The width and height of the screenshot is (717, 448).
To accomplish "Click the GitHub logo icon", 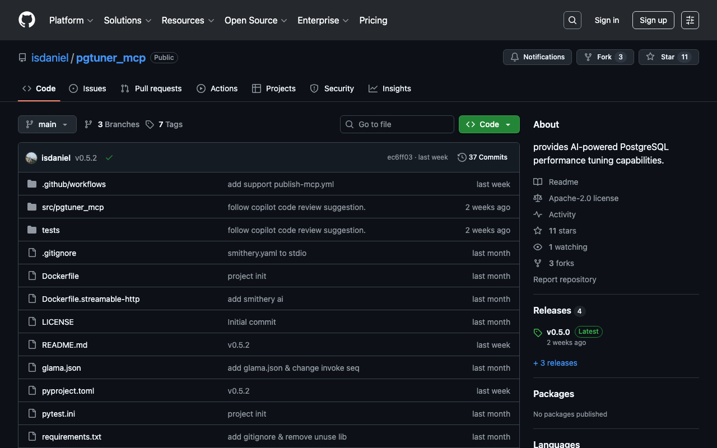I will pyautogui.click(x=27, y=20).
